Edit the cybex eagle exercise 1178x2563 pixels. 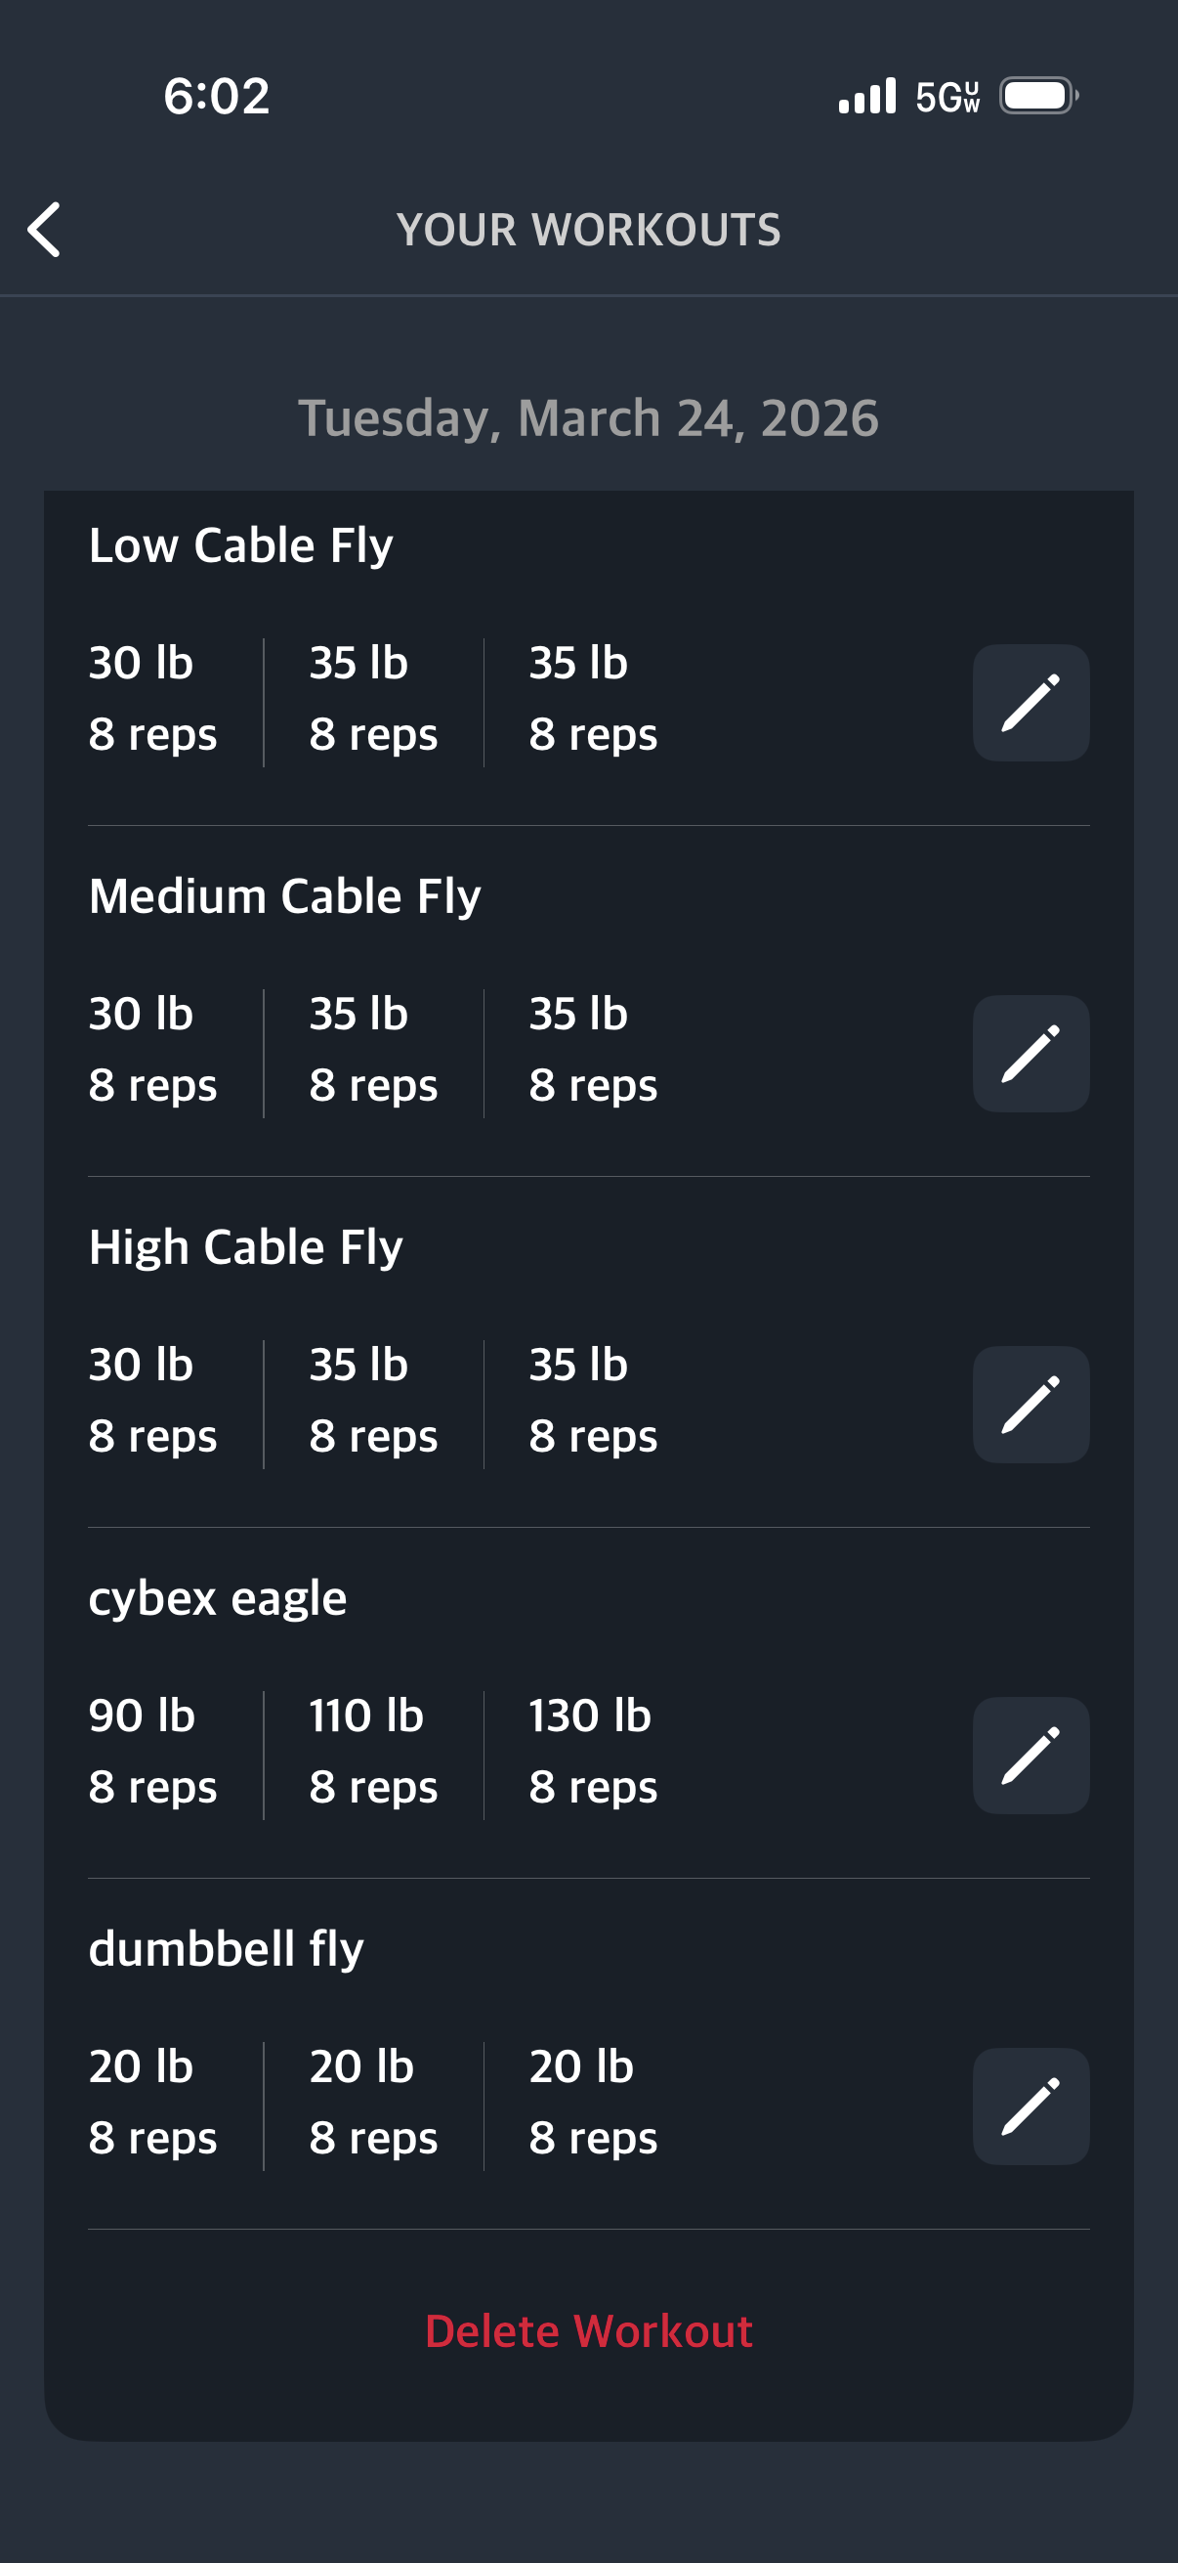1030,1756
